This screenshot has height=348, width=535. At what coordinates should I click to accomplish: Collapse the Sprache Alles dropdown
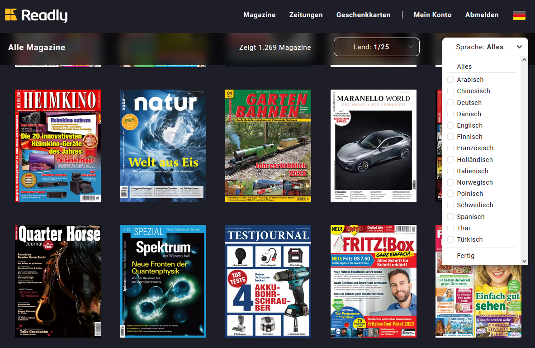(x=485, y=47)
